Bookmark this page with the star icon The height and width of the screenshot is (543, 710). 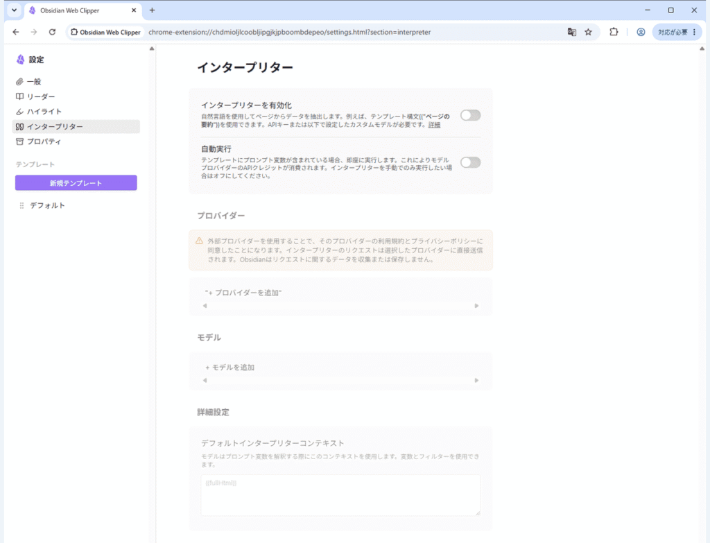[x=588, y=32]
